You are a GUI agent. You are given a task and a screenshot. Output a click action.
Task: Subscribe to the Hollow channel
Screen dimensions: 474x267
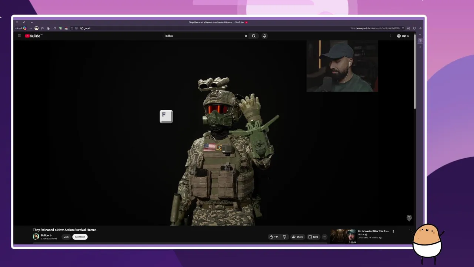[x=80, y=237]
